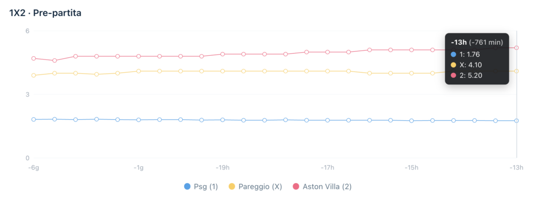Click the 1X2 · Pre-partita chart title
Screen dimensions: 536x197
pos(46,14)
